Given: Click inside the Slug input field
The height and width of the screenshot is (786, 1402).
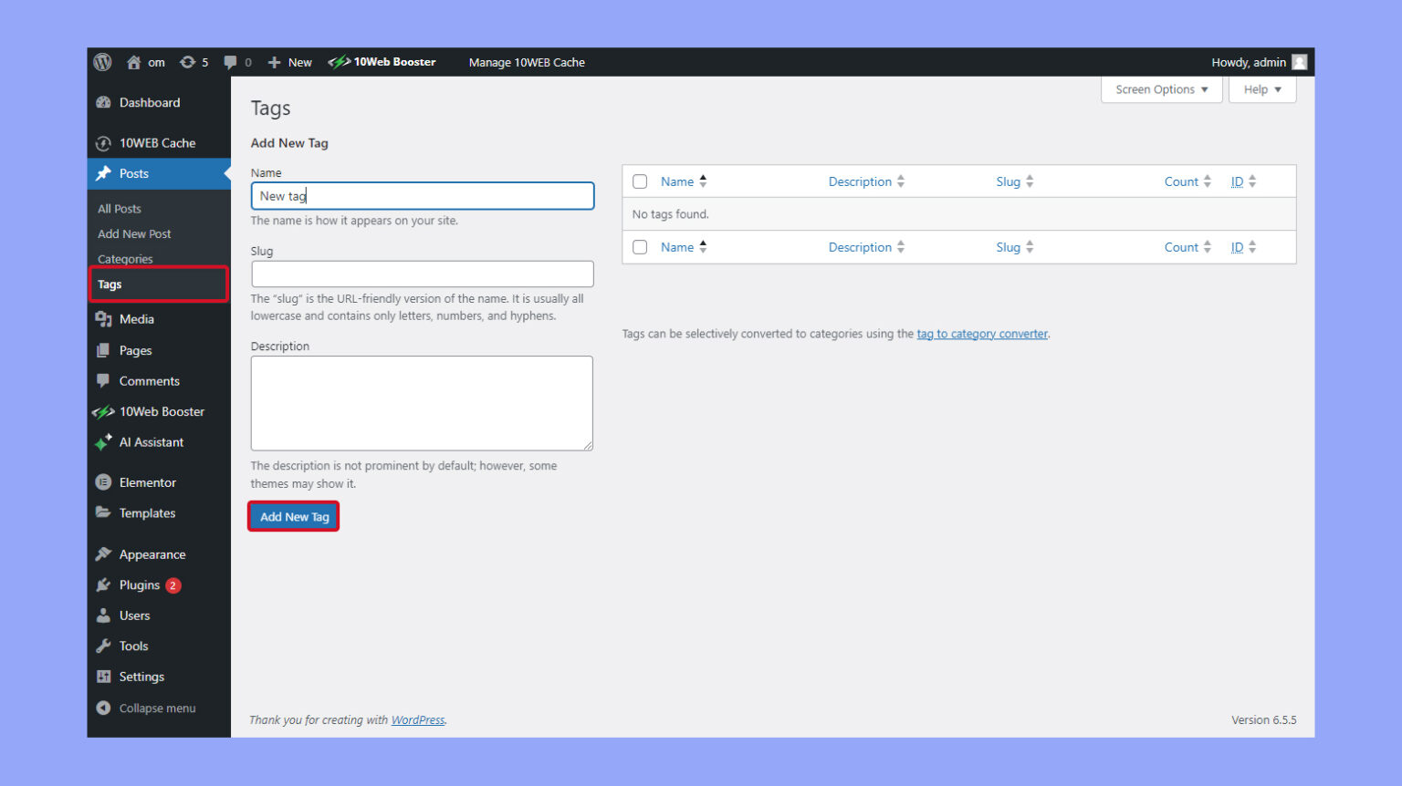Looking at the screenshot, I should [422, 274].
